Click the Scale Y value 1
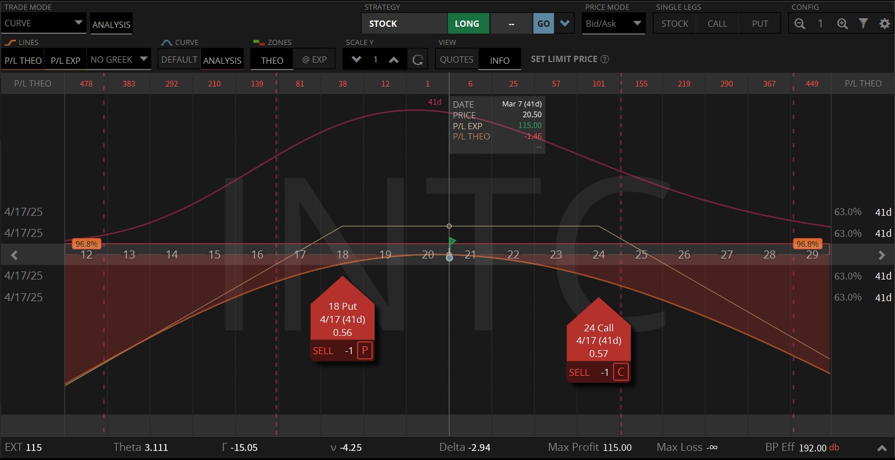 click(x=375, y=59)
